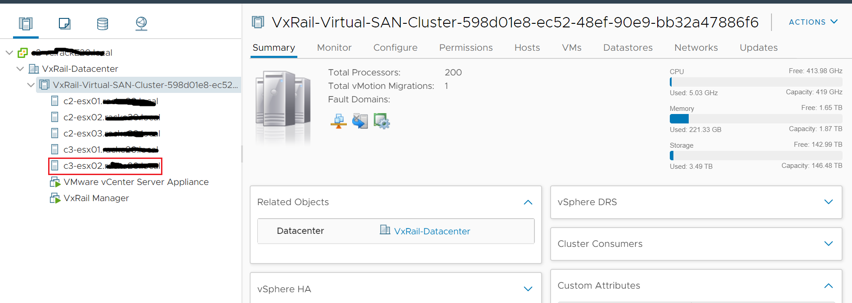
Task: Open the Networking inventory globe icon
Action: pos(141,24)
